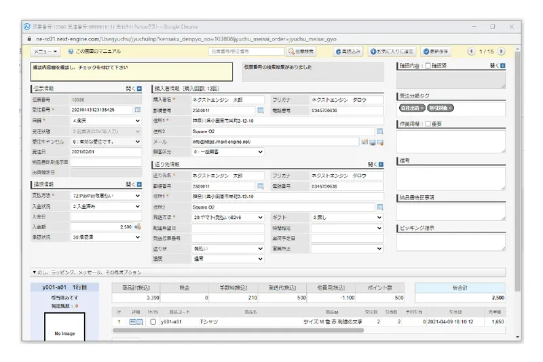Screen dimensions: 543x362
Task: Open 発送方法 dropdown showing 20:ヤマト
Action: tap(228, 218)
